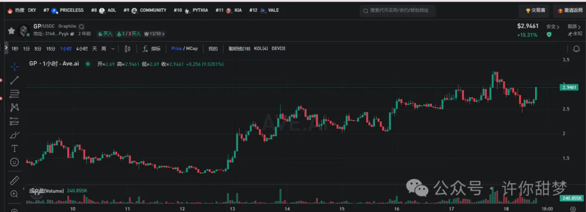Screen dimensions: 586x212
Task: Open trending token #10 PYTHIA
Action: pyautogui.click(x=191, y=10)
